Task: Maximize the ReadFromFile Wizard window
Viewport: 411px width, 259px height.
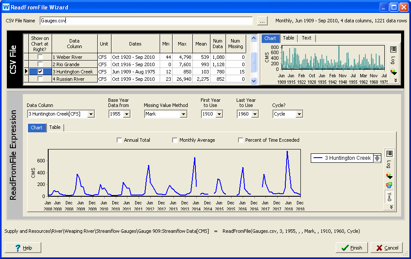Action: (x=394, y=7)
